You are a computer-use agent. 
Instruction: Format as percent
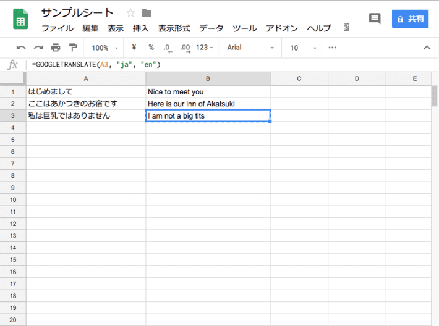coord(151,48)
